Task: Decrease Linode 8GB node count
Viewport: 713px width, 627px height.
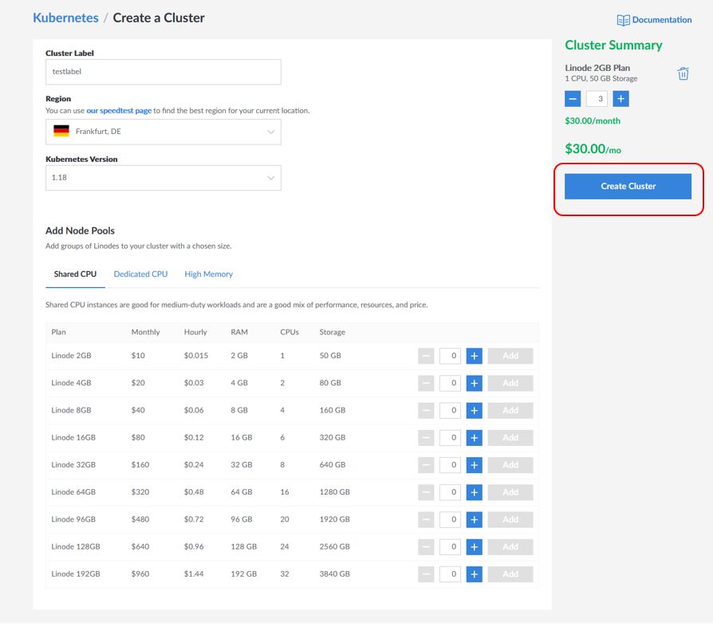Action: click(426, 411)
